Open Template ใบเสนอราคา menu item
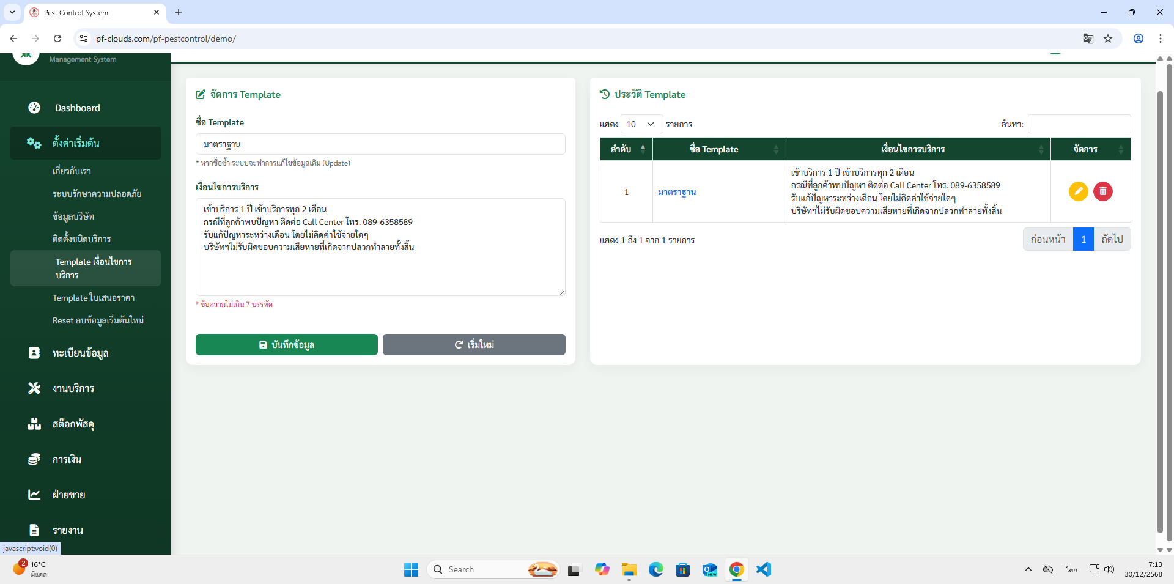The width and height of the screenshot is (1174, 584). 94,298
